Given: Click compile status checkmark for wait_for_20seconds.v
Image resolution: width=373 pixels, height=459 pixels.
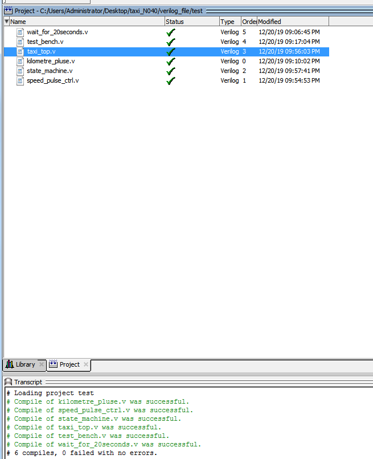Looking at the screenshot, I should pyautogui.click(x=171, y=32).
